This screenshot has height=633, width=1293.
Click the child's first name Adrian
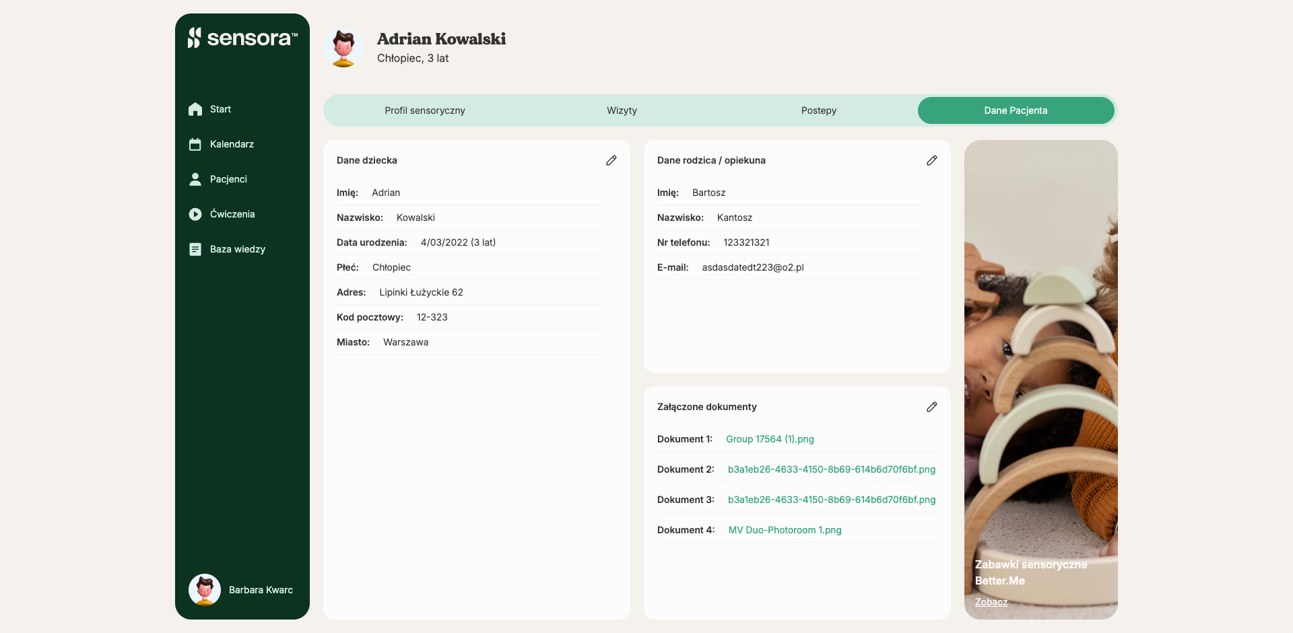coord(386,193)
